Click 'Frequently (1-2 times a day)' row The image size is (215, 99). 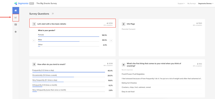point(72,71)
